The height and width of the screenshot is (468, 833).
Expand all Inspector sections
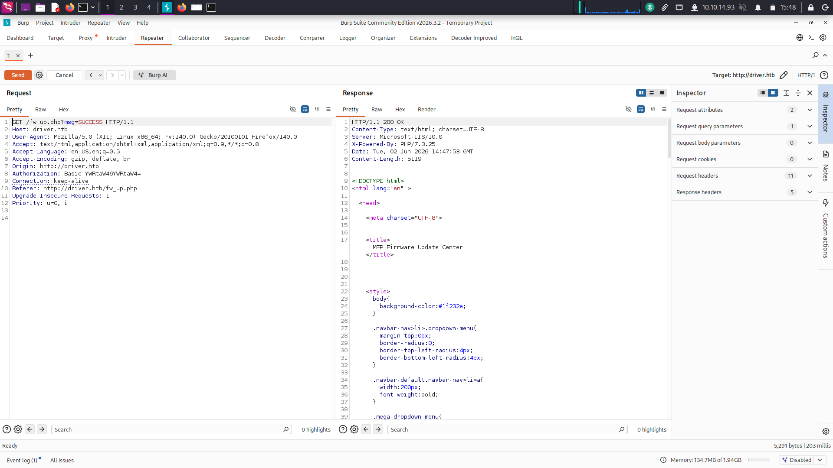tap(786, 93)
